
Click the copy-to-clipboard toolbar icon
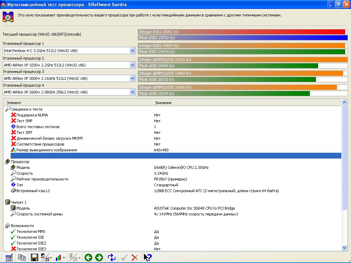[22, 258]
